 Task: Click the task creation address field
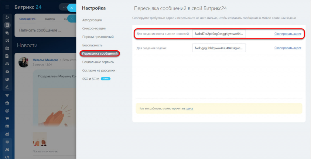[x=219, y=48]
